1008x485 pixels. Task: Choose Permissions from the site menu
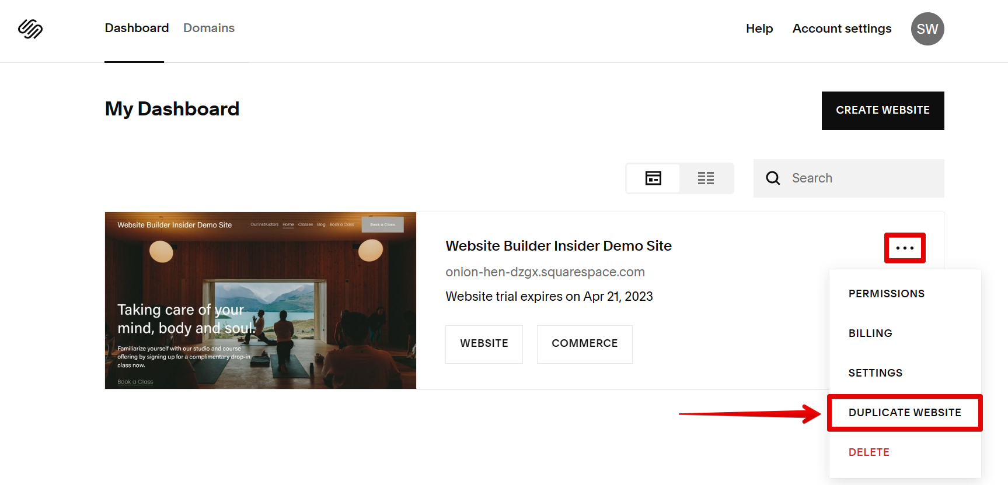pos(887,294)
